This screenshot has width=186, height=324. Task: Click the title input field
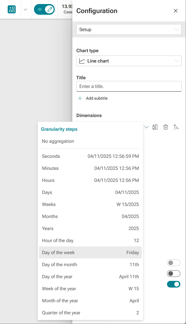pyautogui.click(x=129, y=86)
